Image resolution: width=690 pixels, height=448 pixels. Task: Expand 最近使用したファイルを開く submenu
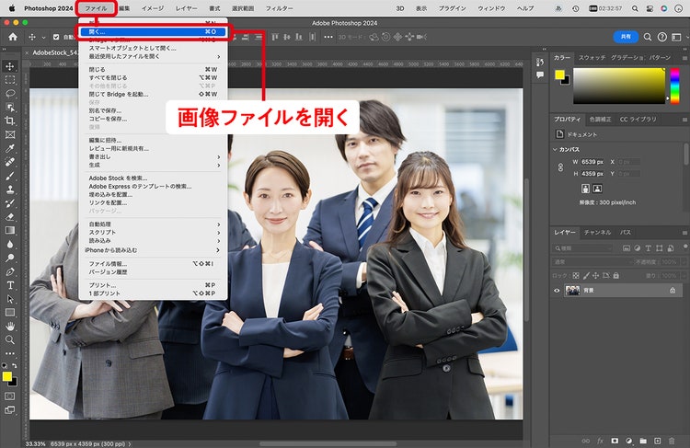pos(153,56)
